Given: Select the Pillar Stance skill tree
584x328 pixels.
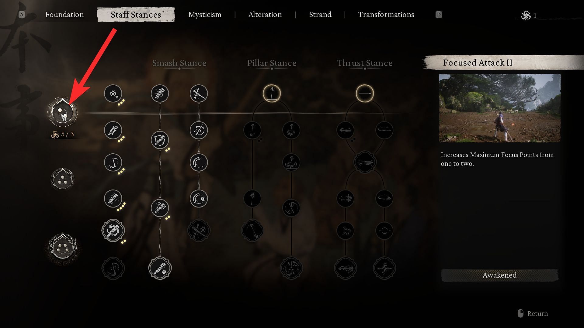Looking at the screenshot, I should pyautogui.click(x=272, y=63).
